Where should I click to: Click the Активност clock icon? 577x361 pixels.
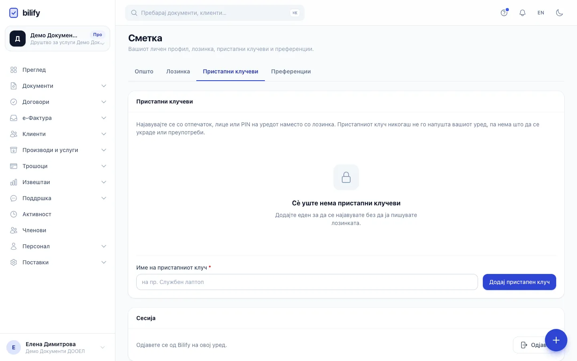point(14,214)
